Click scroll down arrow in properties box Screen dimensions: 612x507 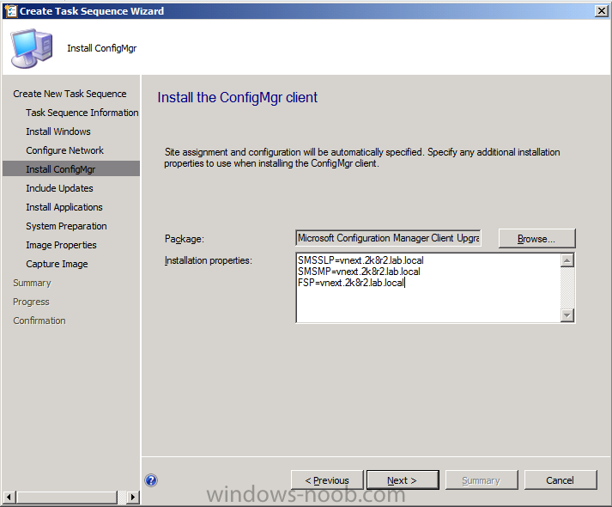coord(567,315)
